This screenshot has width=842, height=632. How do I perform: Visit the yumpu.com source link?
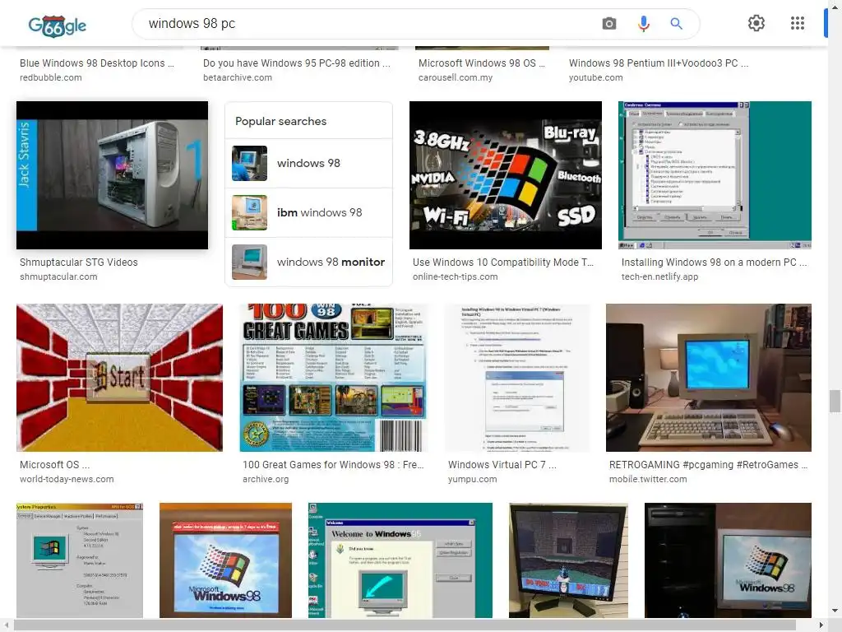(x=472, y=480)
